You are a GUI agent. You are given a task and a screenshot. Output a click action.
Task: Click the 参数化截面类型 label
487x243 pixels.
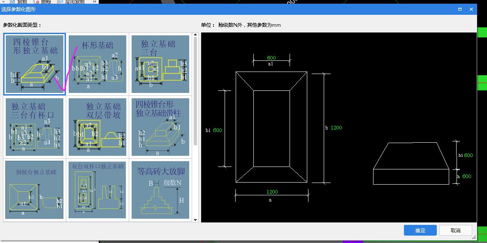pos(22,25)
